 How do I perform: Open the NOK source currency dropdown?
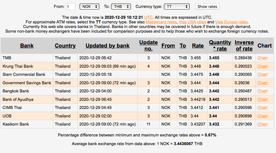[x=89, y=7]
